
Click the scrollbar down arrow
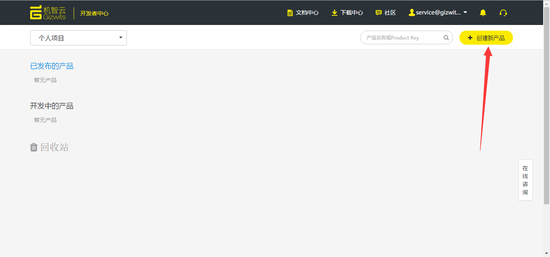pos(547,253)
